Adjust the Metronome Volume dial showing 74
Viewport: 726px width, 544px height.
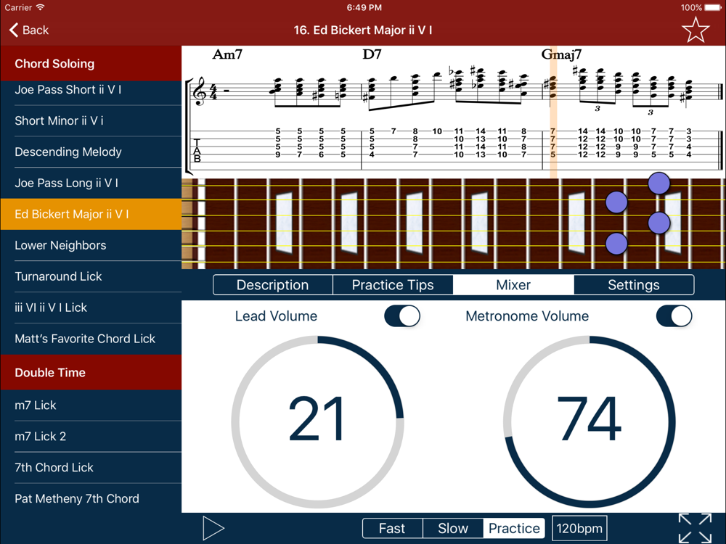point(590,421)
